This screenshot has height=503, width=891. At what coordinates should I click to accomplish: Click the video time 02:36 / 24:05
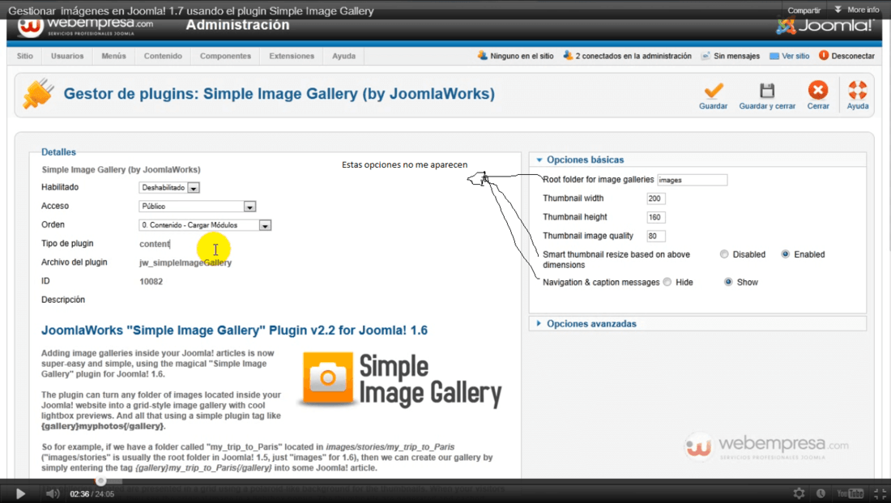92,494
